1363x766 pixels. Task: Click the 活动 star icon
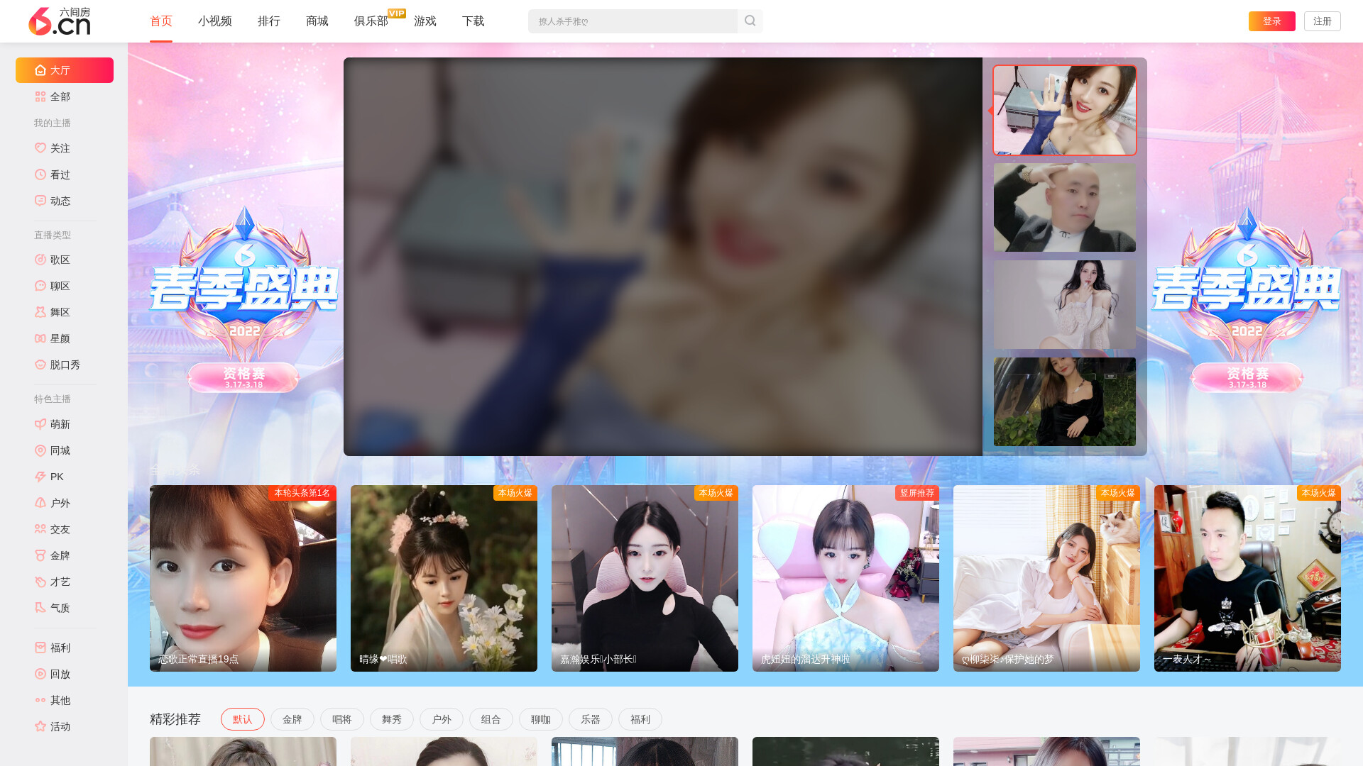40,726
